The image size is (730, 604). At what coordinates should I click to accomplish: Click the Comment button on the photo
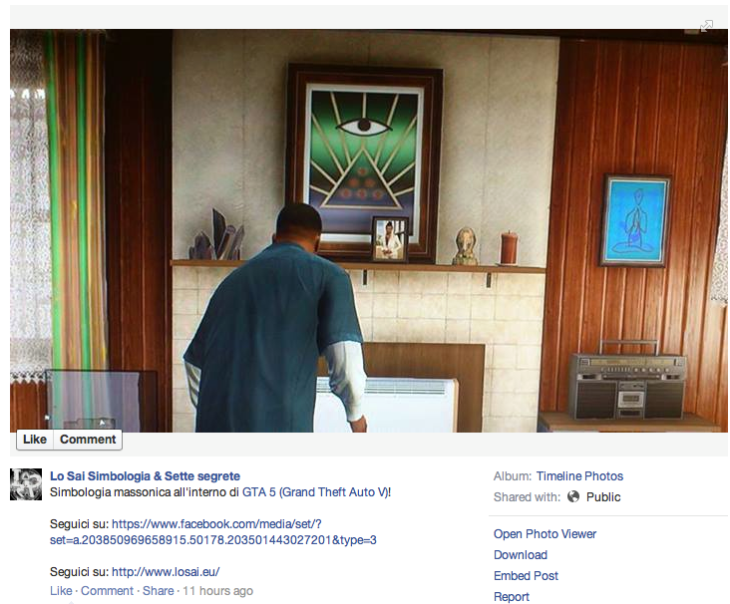88,440
